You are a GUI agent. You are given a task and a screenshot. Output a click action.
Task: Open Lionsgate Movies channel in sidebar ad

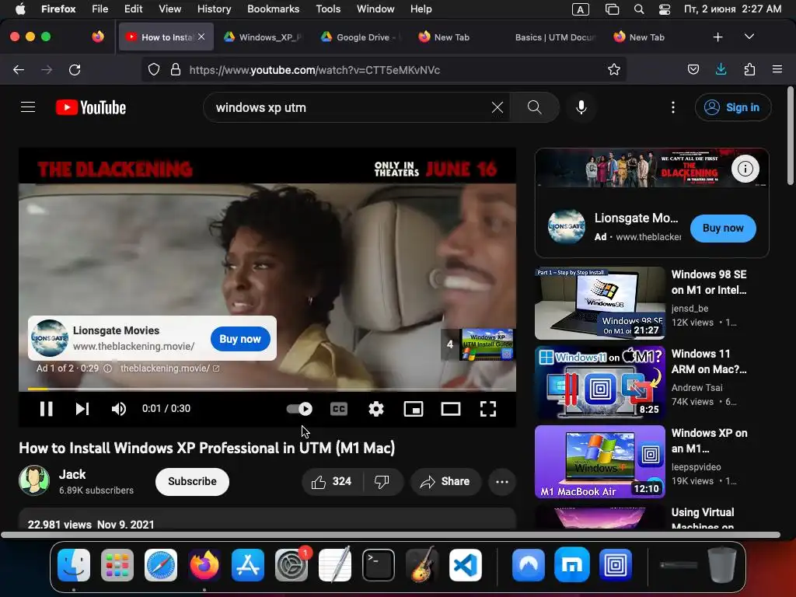(566, 226)
